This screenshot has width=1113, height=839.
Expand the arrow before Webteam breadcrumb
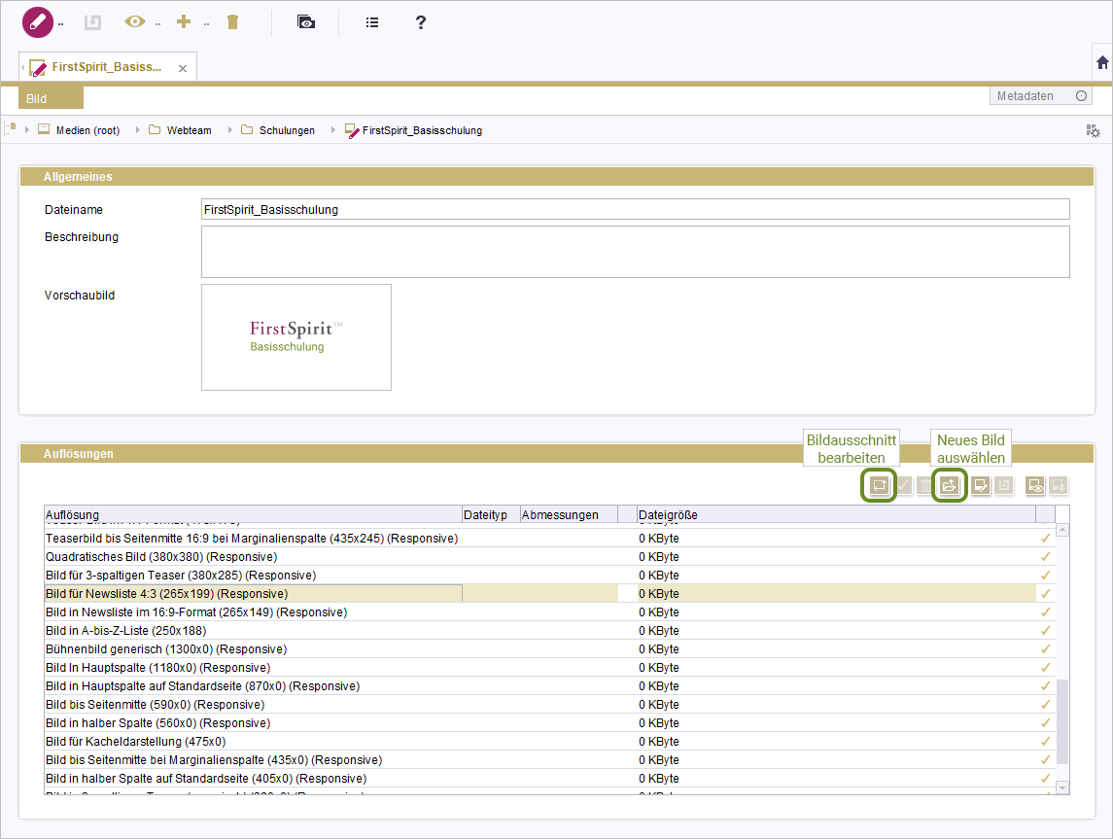pyautogui.click(x=138, y=130)
